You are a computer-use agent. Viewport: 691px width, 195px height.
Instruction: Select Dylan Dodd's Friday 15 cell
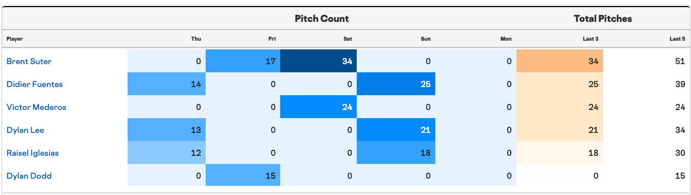click(x=243, y=176)
